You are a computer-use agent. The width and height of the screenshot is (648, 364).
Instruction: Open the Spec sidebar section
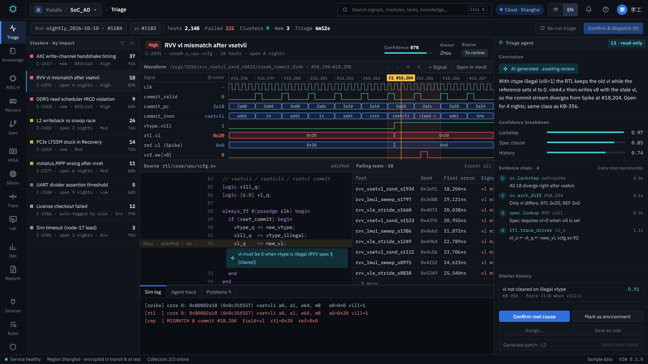13,128
